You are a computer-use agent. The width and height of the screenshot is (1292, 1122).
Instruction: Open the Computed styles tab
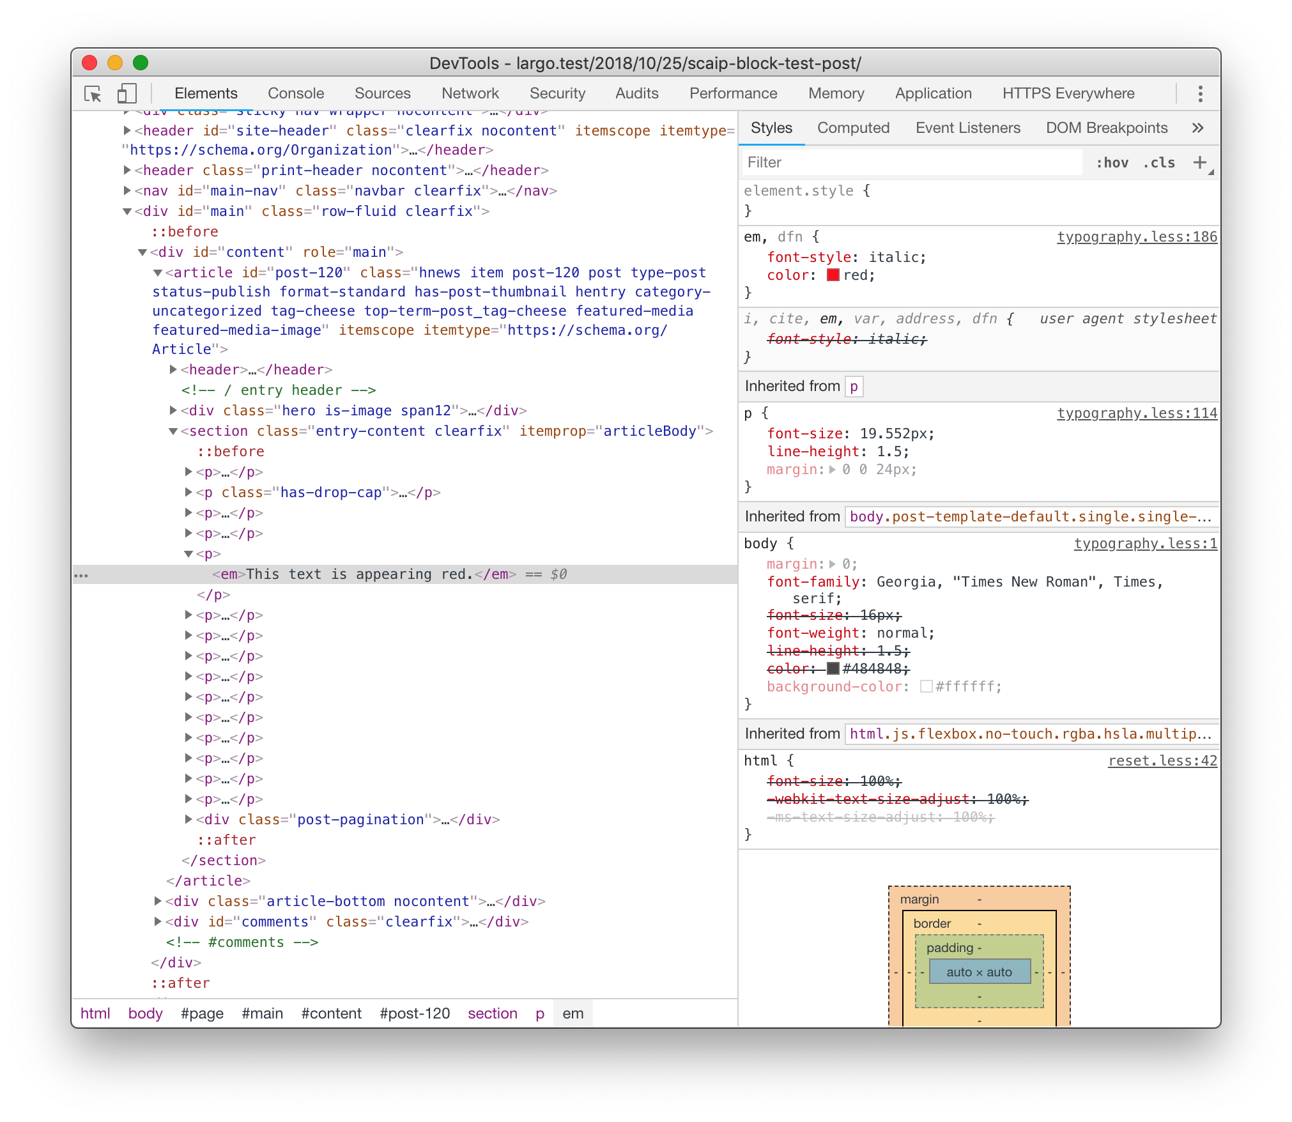(853, 128)
